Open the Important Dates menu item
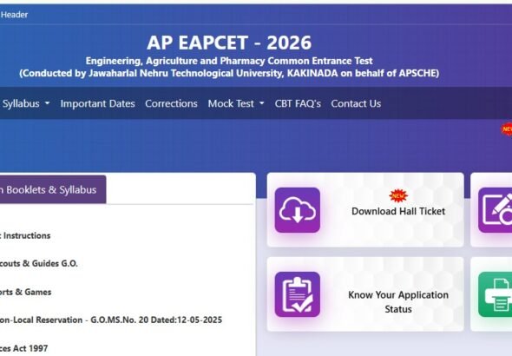The height and width of the screenshot is (356, 512). (98, 103)
